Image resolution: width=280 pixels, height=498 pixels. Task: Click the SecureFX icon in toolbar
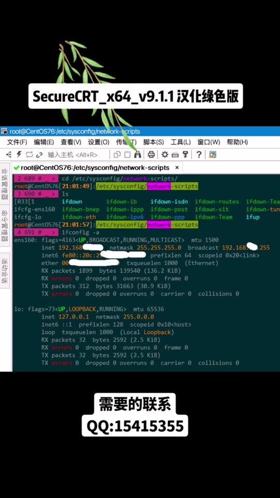click(213, 155)
